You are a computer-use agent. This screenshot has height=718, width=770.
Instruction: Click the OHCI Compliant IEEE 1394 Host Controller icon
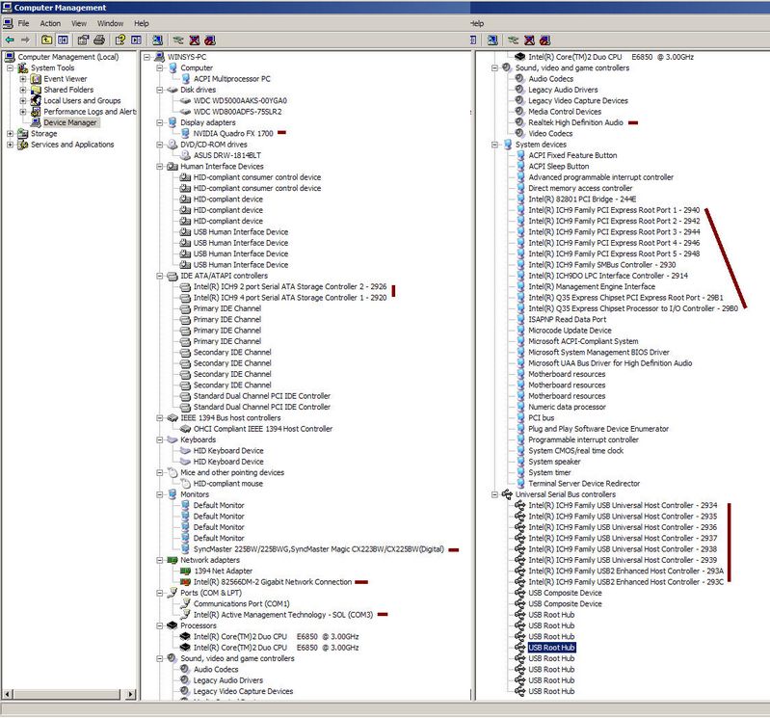point(185,429)
